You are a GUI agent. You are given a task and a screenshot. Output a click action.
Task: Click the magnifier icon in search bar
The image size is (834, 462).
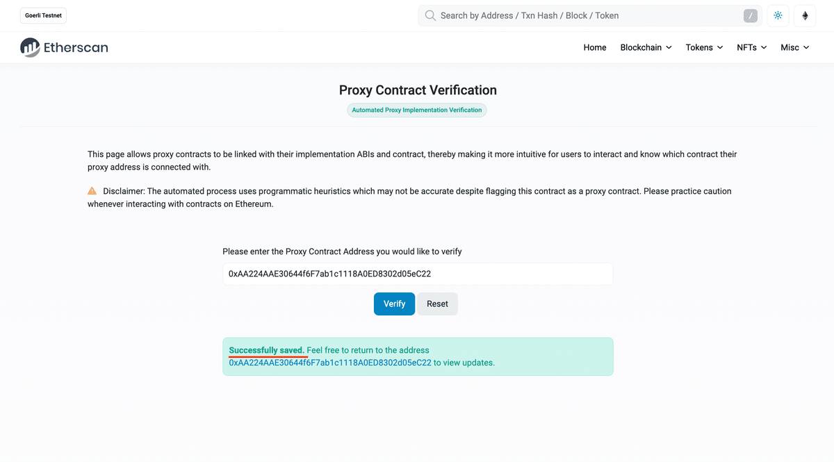coord(430,15)
